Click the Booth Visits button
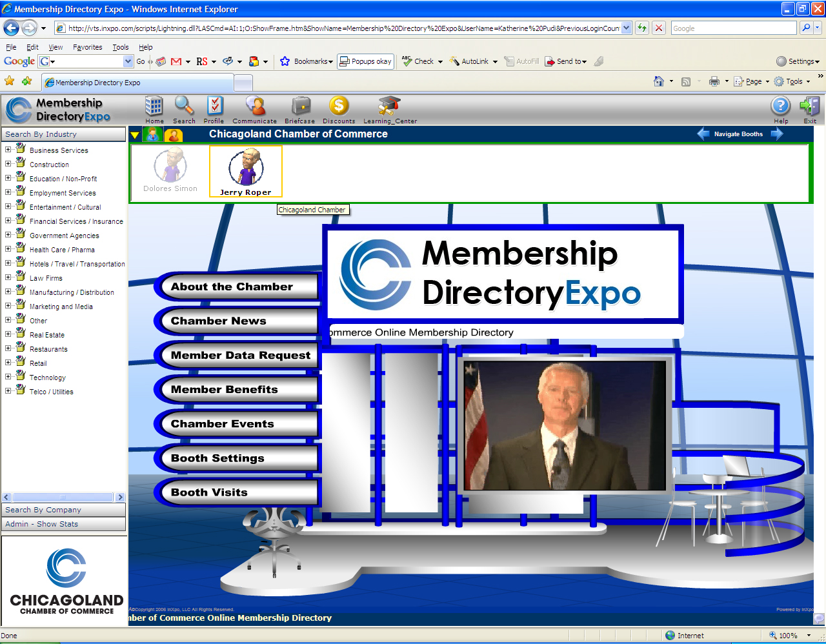This screenshot has width=826, height=644. click(x=237, y=492)
